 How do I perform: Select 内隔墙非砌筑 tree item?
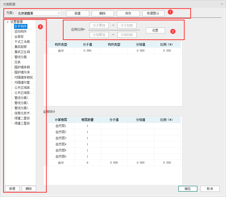pyautogui.click(x=23, y=77)
